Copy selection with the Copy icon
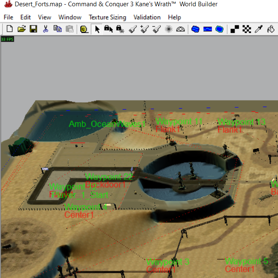 point(58,29)
